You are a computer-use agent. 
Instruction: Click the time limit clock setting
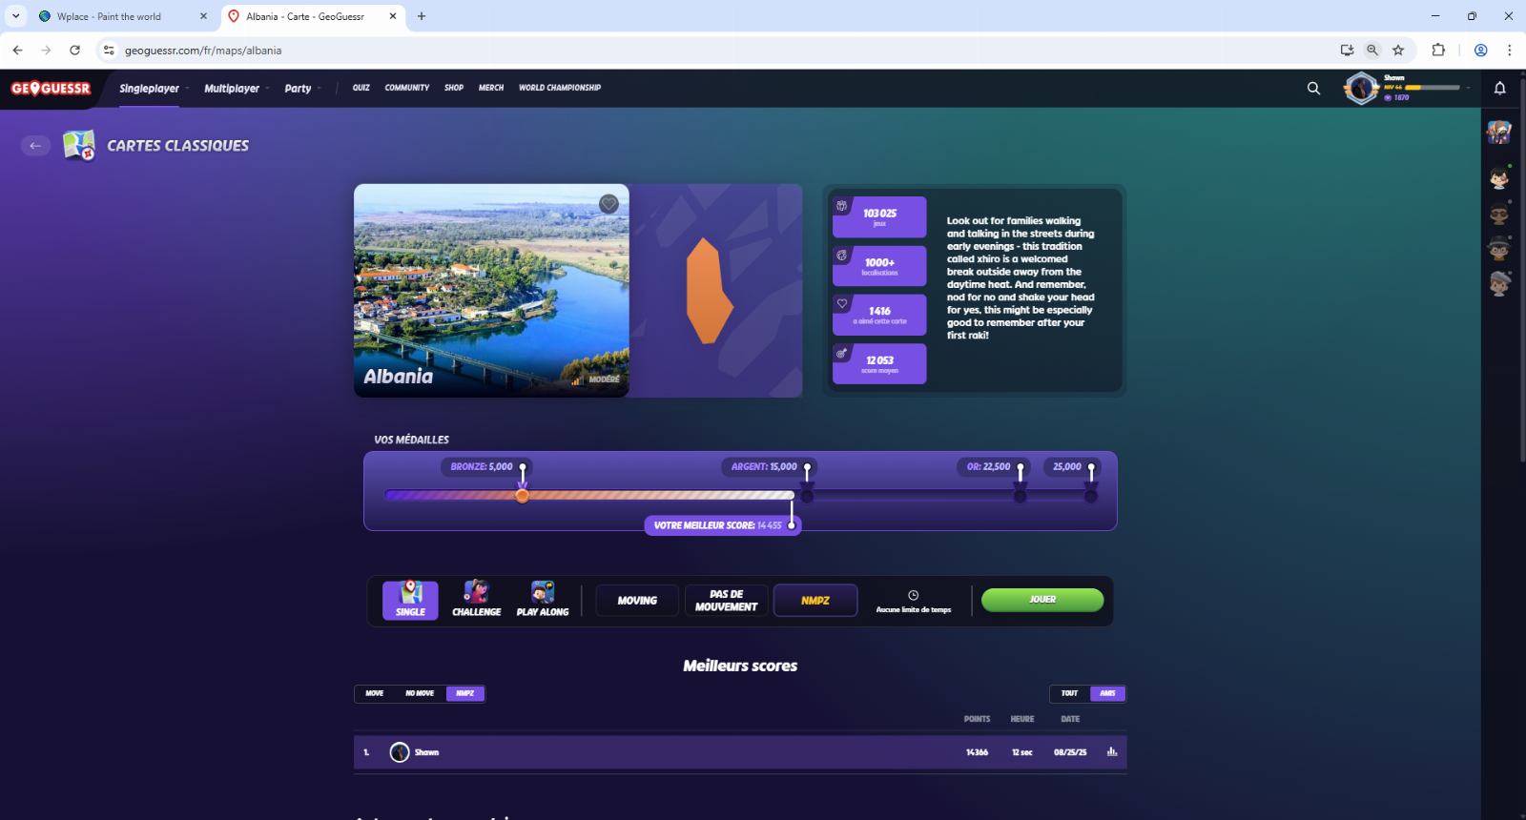tap(913, 601)
